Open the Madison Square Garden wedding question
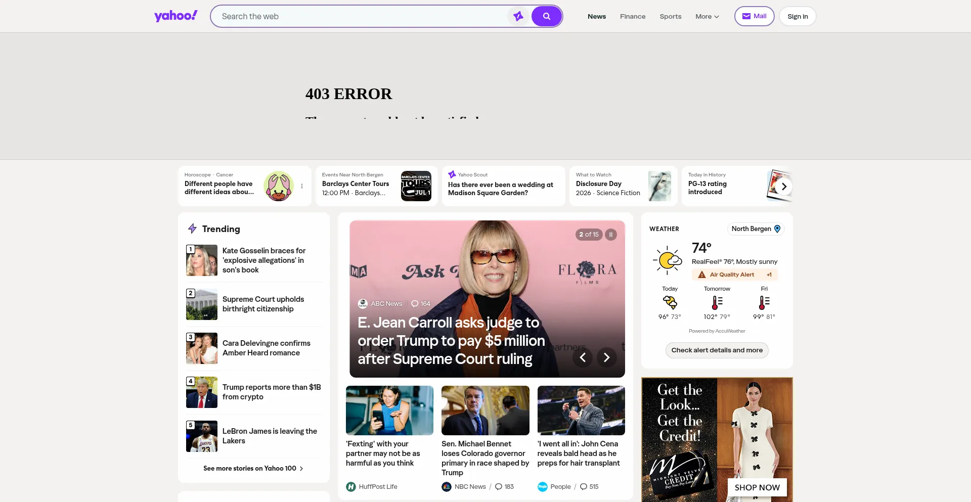 point(501,189)
